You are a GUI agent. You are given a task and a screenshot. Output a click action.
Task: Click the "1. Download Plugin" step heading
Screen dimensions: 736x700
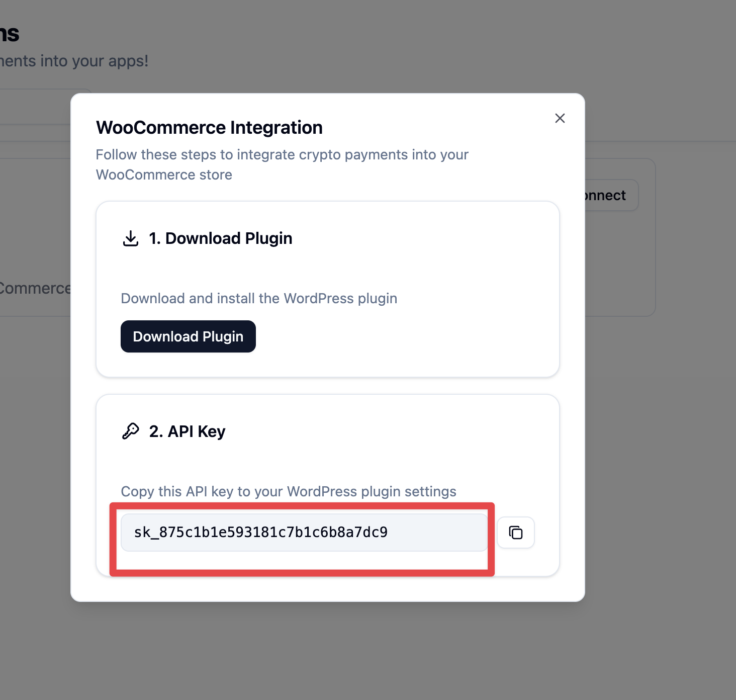click(x=220, y=238)
